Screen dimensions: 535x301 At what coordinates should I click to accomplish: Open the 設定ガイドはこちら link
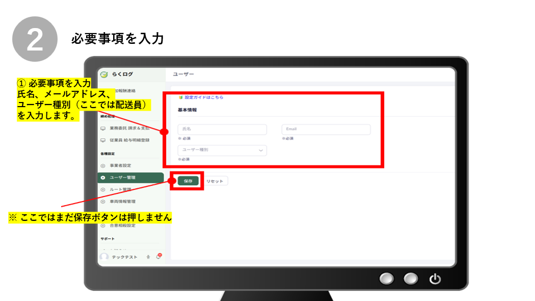(x=204, y=97)
